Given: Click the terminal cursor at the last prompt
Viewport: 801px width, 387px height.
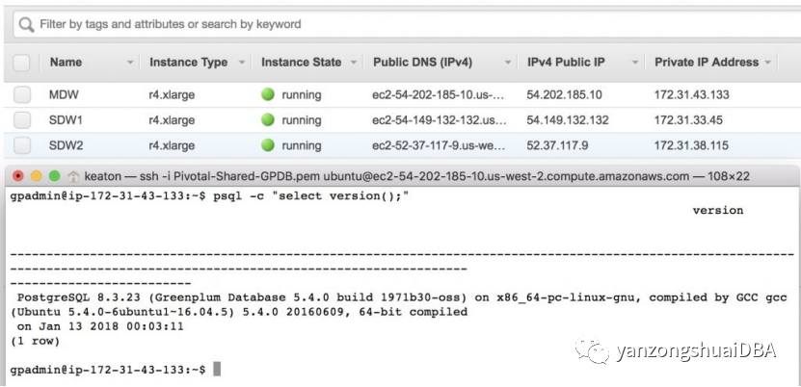Looking at the screenshot, I should click(217, 370).
